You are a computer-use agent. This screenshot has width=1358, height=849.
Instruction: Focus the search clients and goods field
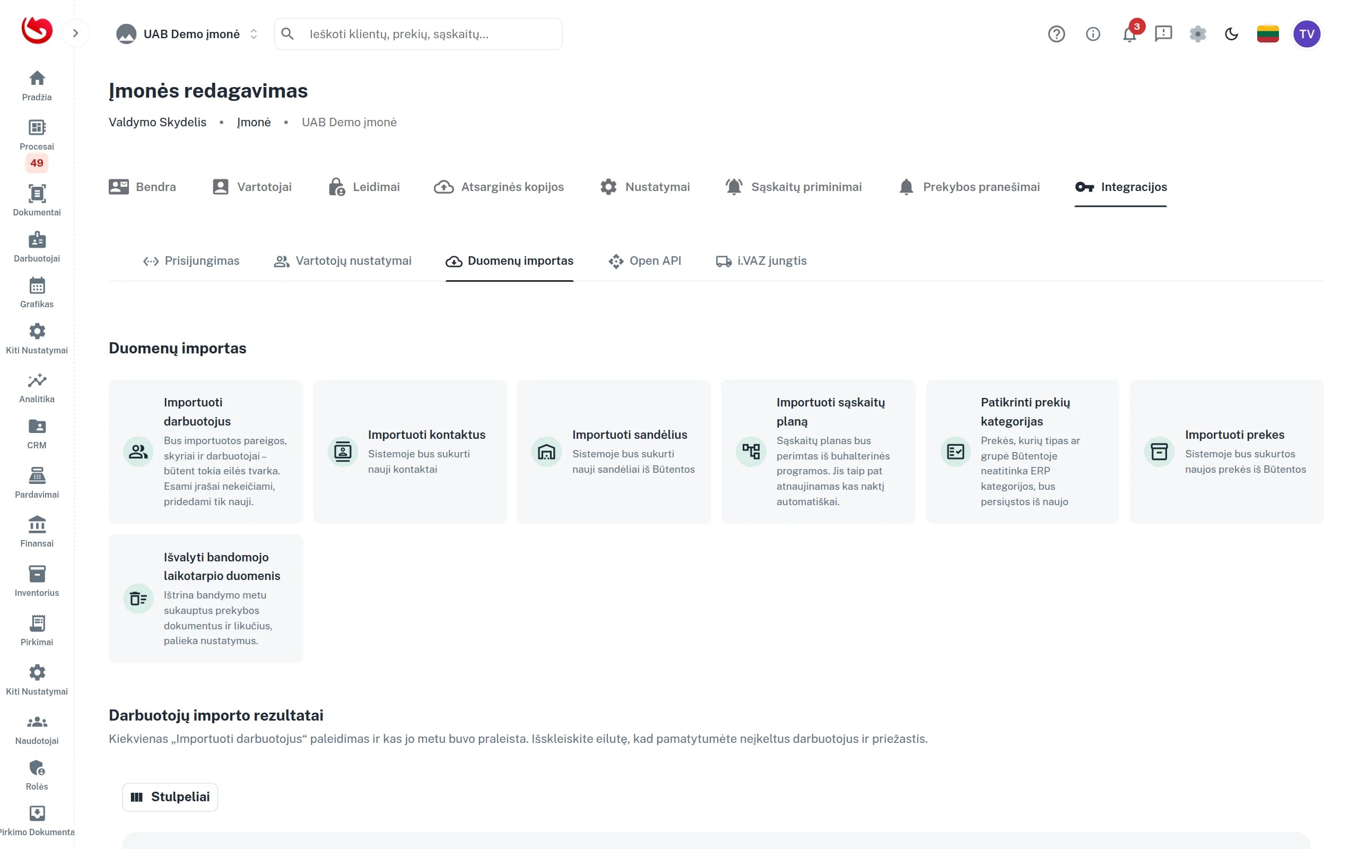click(x=418, y=33)
